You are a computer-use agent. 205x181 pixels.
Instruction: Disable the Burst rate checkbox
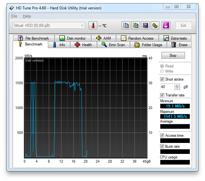click(x=162, y=146)
